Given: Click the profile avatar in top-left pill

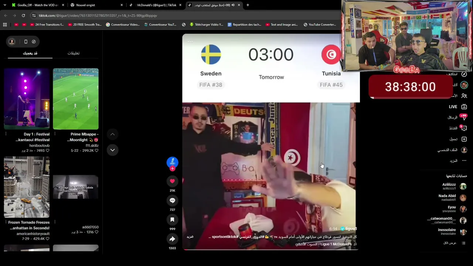Looking at the screenshot, I should [x=12, y=42].
